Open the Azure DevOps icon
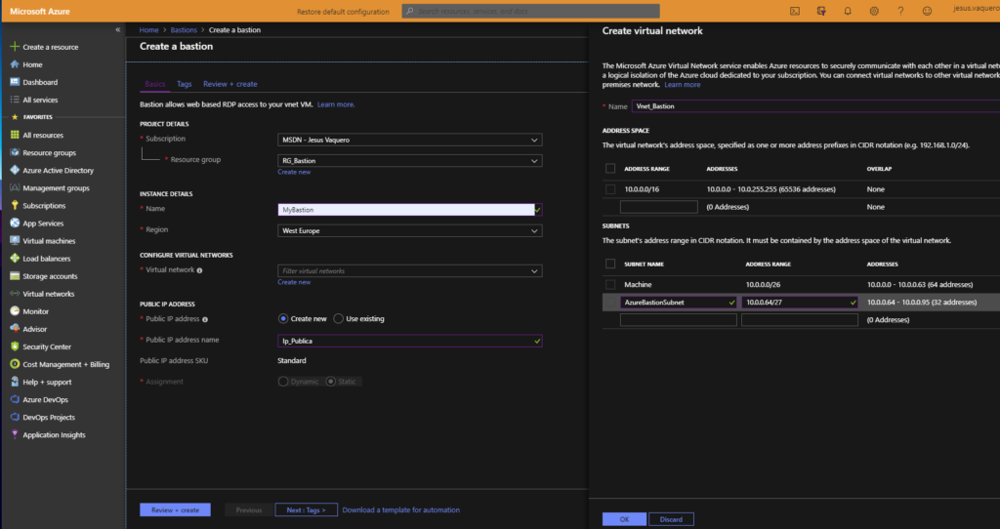1000x529 pixels. coord(15,399)
